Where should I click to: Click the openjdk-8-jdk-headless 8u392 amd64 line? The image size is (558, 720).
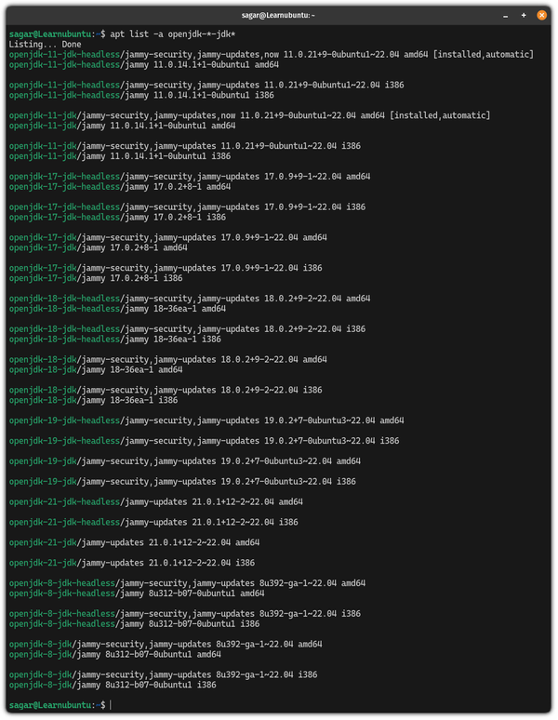pos(187,583)
